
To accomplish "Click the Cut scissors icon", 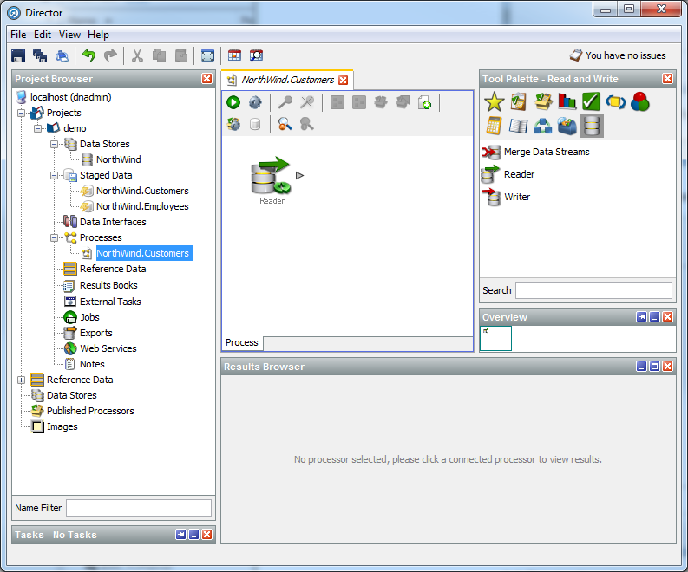I will (x=137, y=55).
